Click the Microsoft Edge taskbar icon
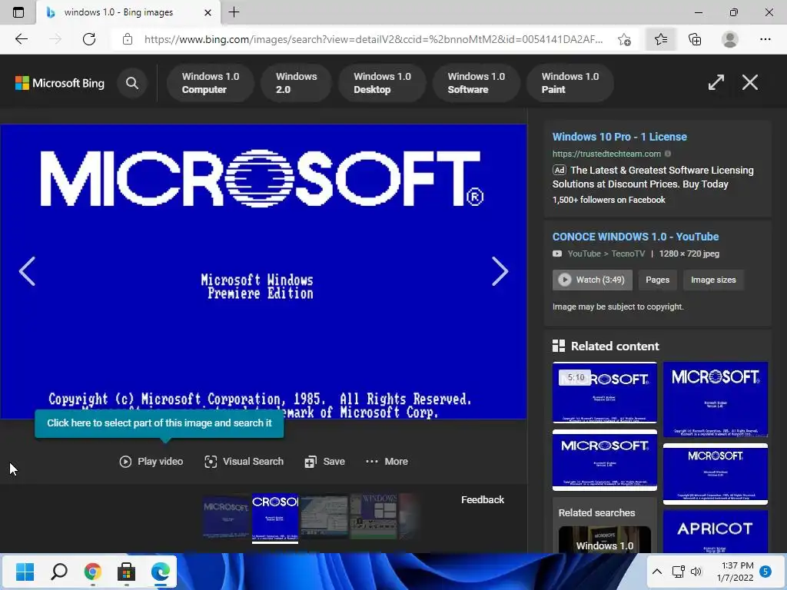 (x=160, y=572)
